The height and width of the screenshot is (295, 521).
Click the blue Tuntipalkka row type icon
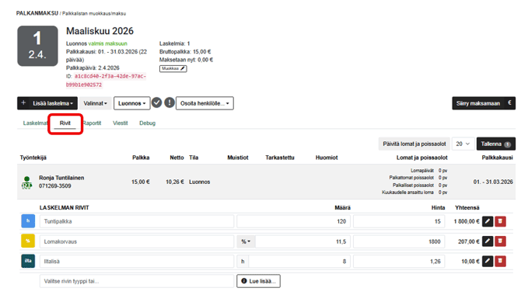click(28, 221)
